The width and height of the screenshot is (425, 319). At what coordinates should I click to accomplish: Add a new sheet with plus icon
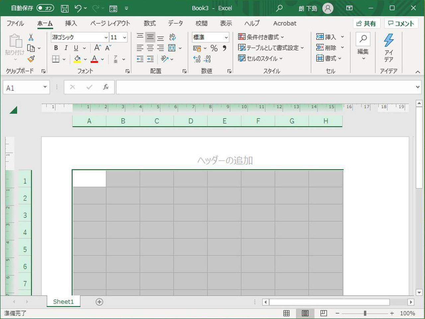(x=99, y=302)
